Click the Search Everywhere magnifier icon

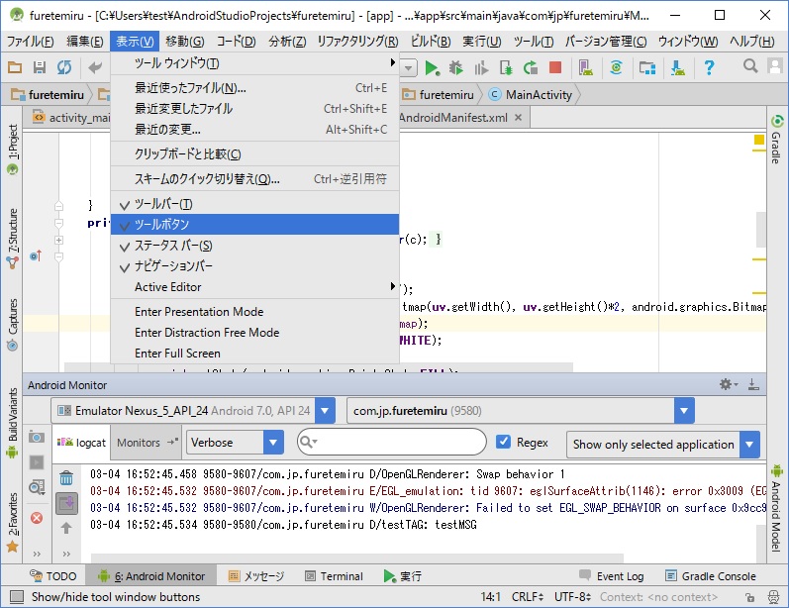click(750, 66)
